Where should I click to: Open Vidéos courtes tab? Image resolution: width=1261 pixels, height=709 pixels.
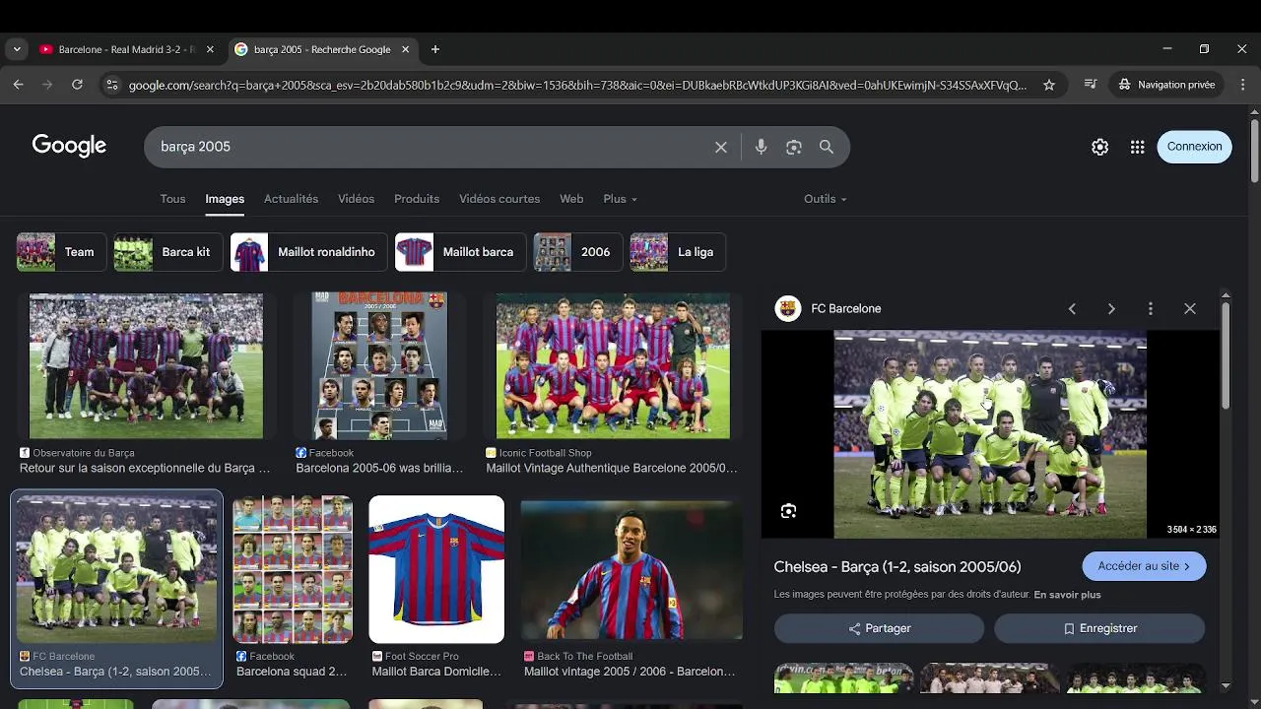[x=499, y=199]
